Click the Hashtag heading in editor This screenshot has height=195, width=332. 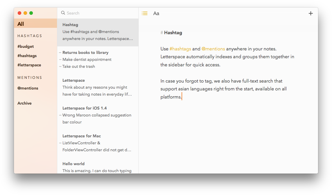[173, 33]
